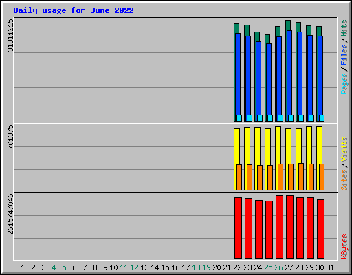Click the KBytes legend label
Viewport: 352px width, 275px height.
tap(344, 247)
